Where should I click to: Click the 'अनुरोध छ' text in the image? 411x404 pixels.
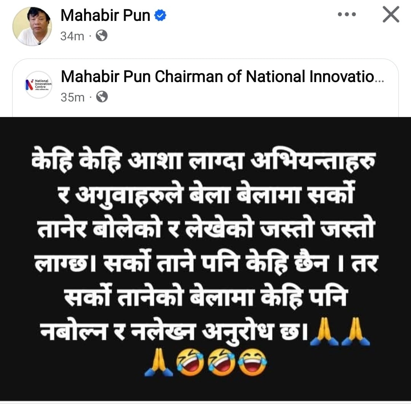pos(254,332)
